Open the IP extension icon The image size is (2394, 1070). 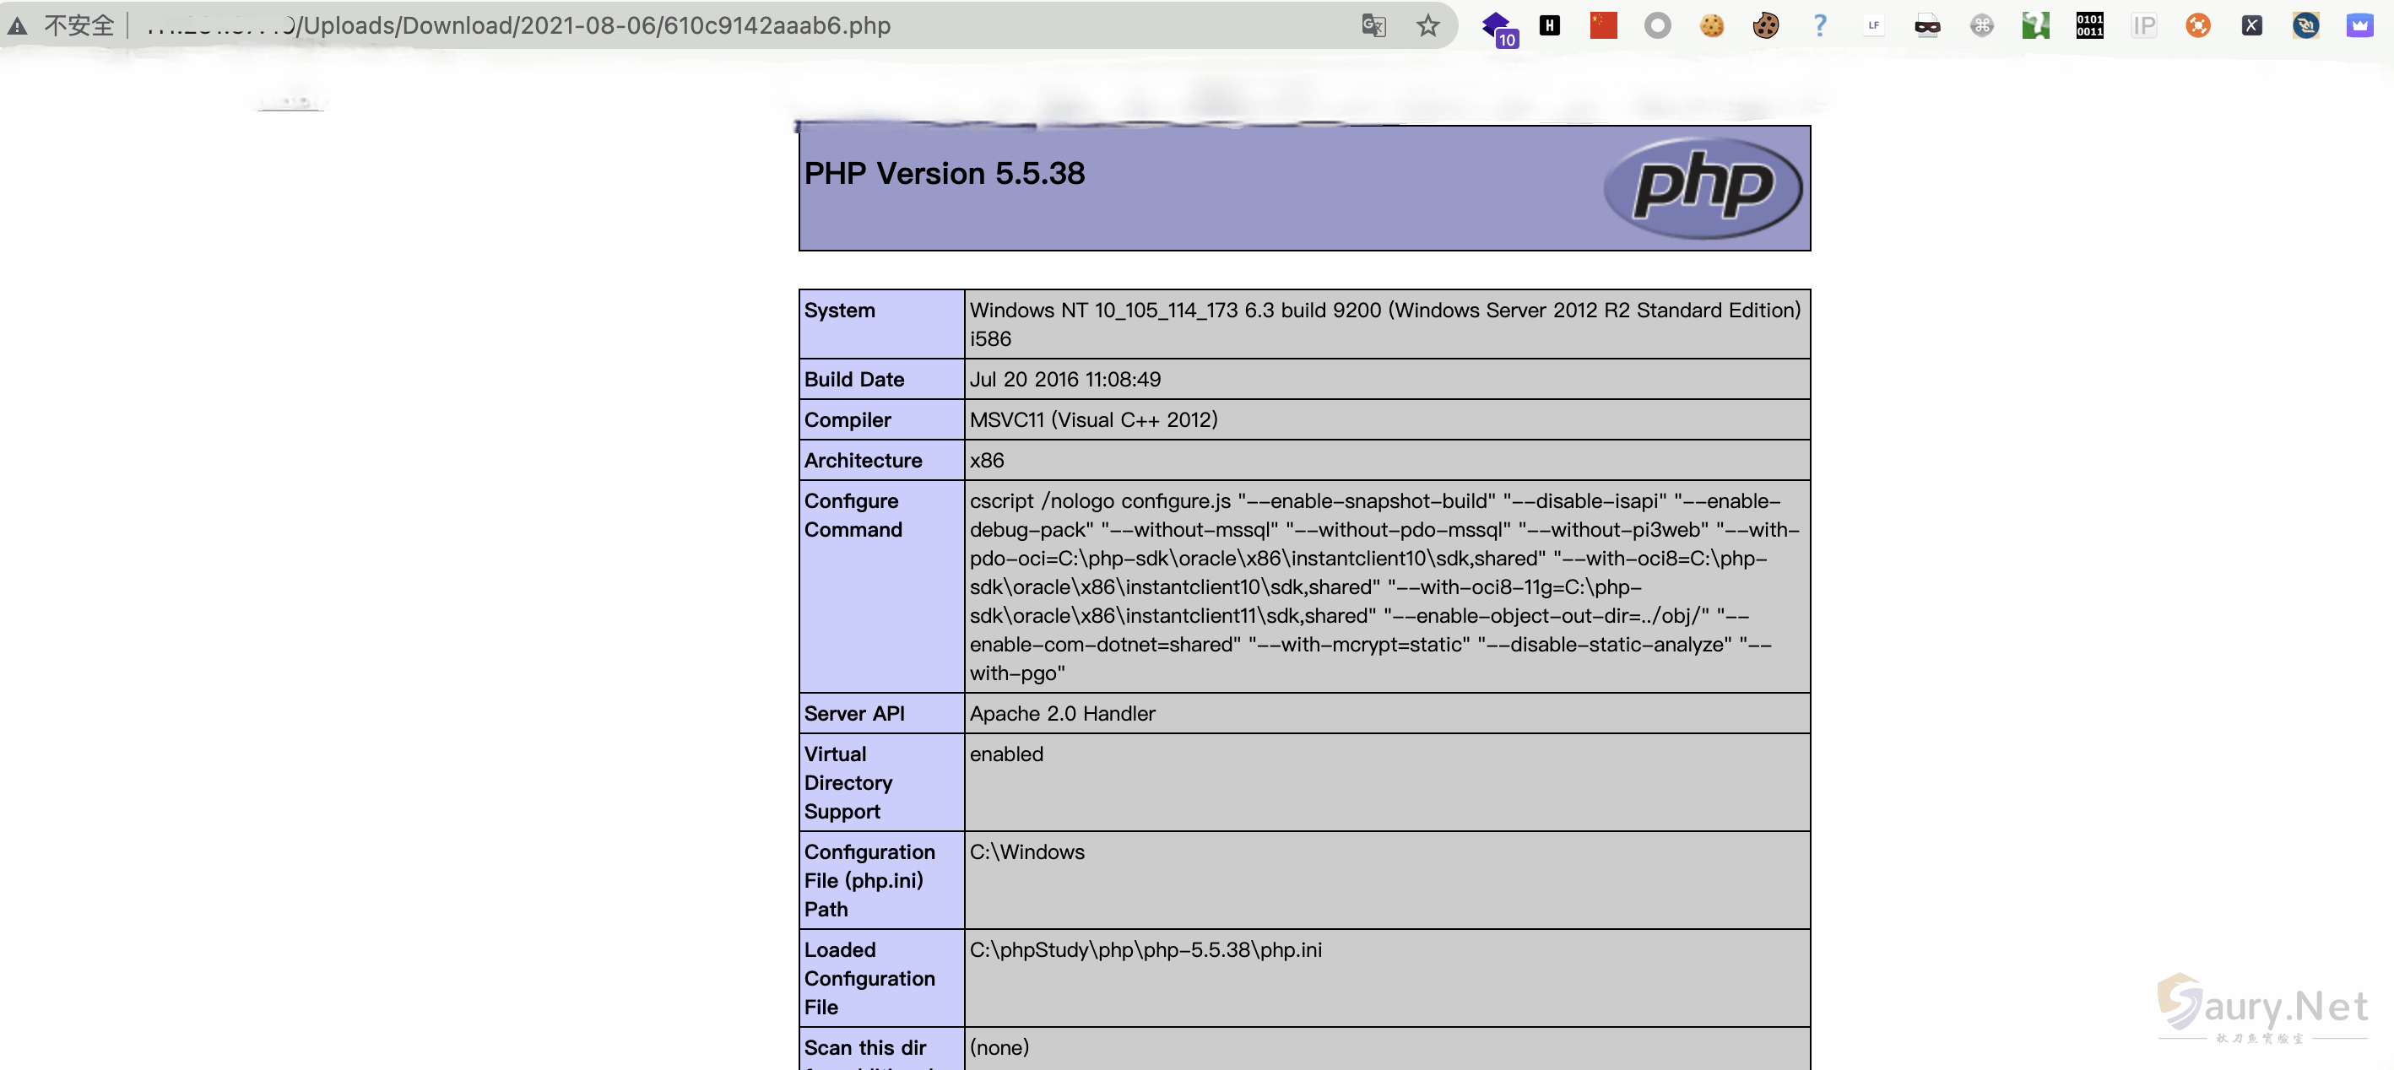pos(2144,25)
